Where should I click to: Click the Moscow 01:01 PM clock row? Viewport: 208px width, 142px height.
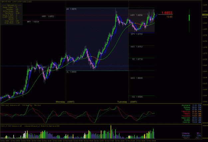pos(191,112)
